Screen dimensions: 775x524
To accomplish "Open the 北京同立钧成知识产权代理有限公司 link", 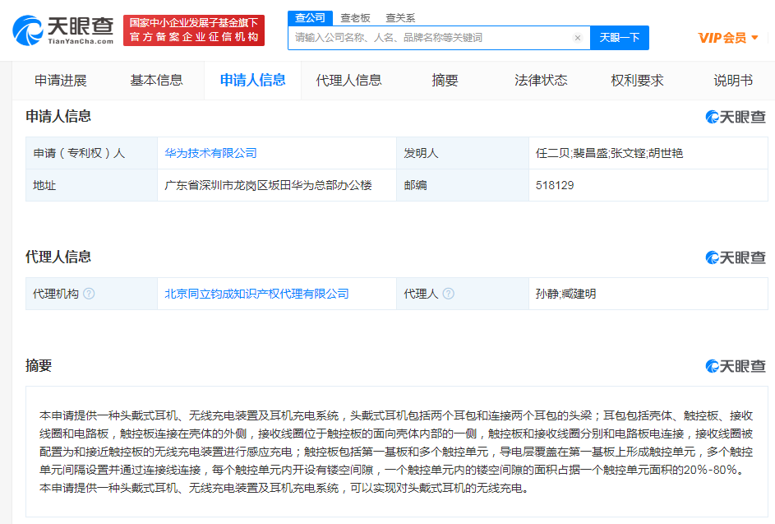I will click(256, 294).
